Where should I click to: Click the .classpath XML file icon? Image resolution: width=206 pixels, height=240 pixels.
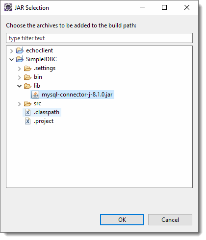[x=27, y=112]
